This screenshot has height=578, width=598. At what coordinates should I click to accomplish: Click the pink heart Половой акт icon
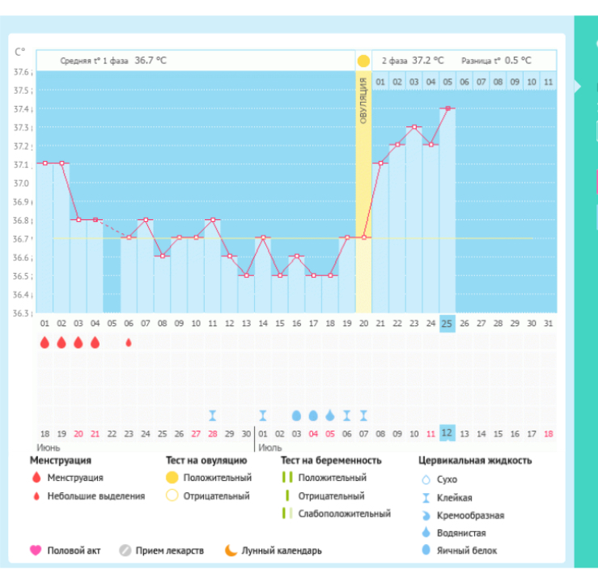35,550
